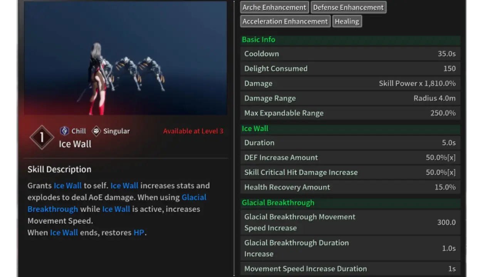Select the Delight Consumed row
This screenshot has height=277, width=493.
[x=350, y=69]
